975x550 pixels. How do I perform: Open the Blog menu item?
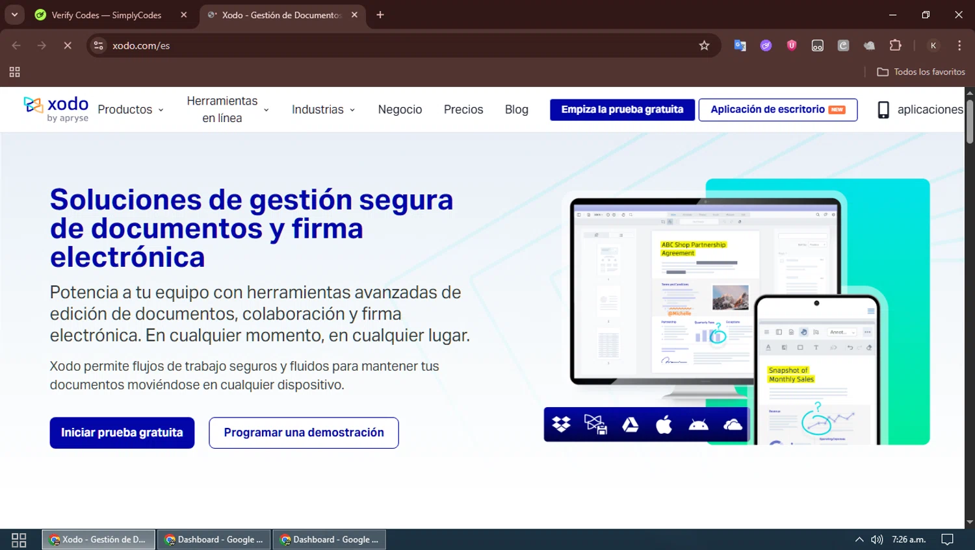517,110
